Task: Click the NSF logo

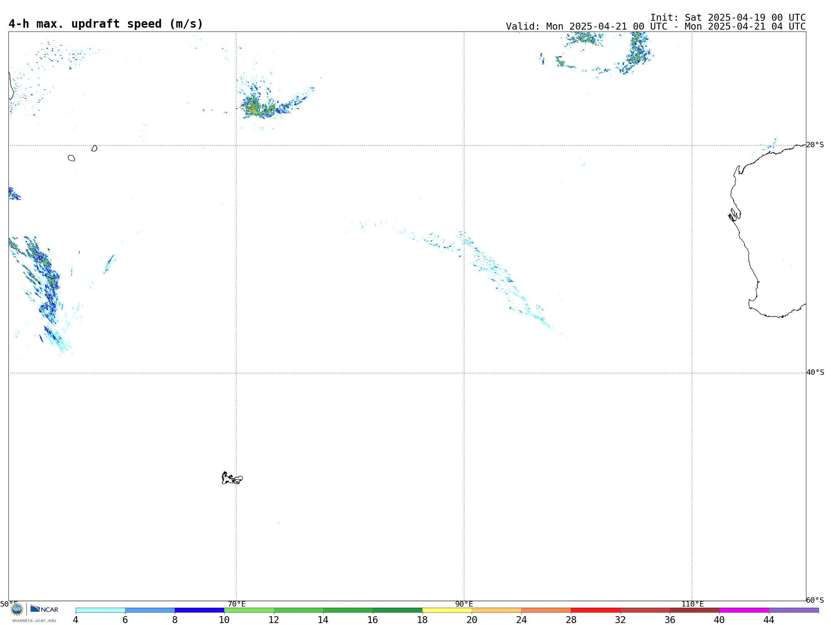Action: tap(17, 609)
